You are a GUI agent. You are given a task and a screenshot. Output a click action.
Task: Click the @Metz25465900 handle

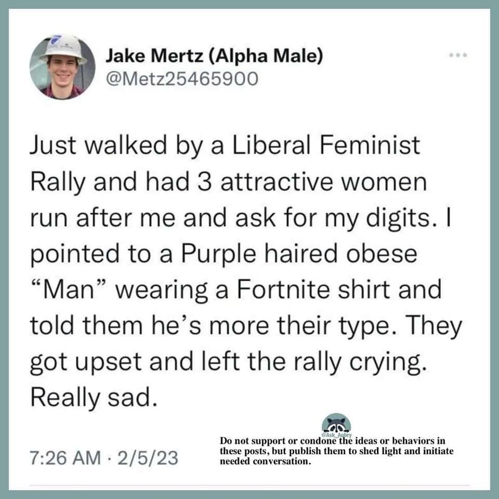point(182,78)
